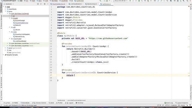Click the Sync Project with Gradle icon
Screen dimensions: 192x108
click(x=178, y=1)
